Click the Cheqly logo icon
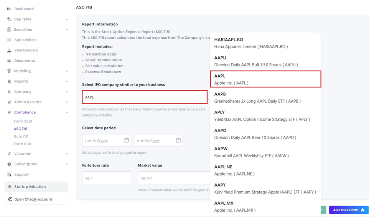 pos(10,199)
